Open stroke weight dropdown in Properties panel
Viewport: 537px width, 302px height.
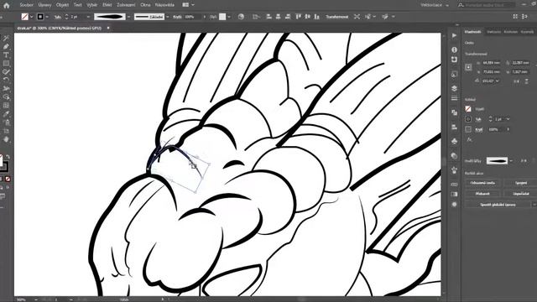pyautogui.click(x=508, y=119)
